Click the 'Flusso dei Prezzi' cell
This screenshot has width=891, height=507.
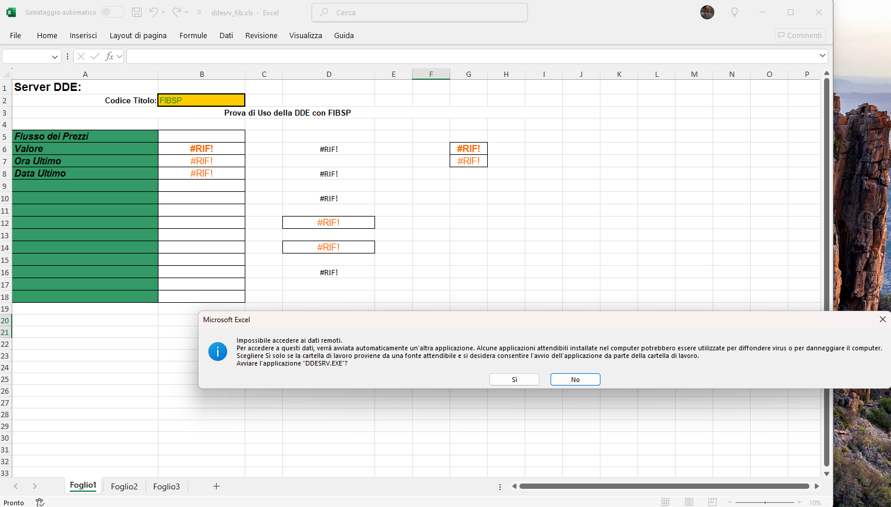coord(85,136)
